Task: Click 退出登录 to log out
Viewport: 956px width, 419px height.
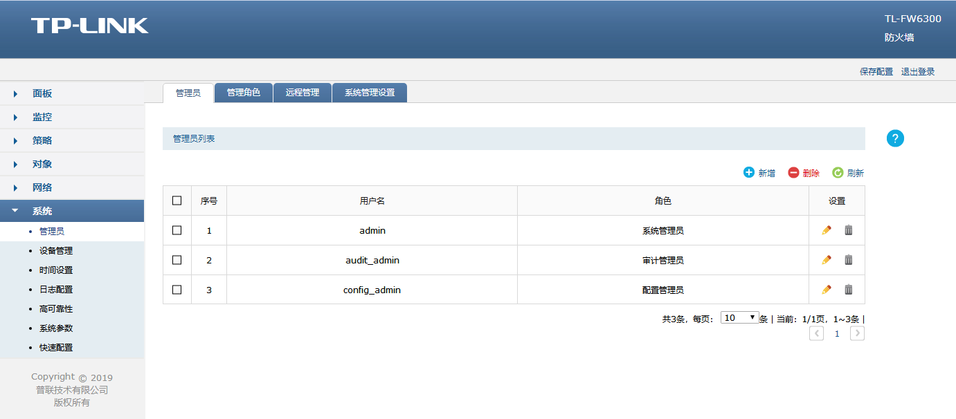Action: coord(917,72)
